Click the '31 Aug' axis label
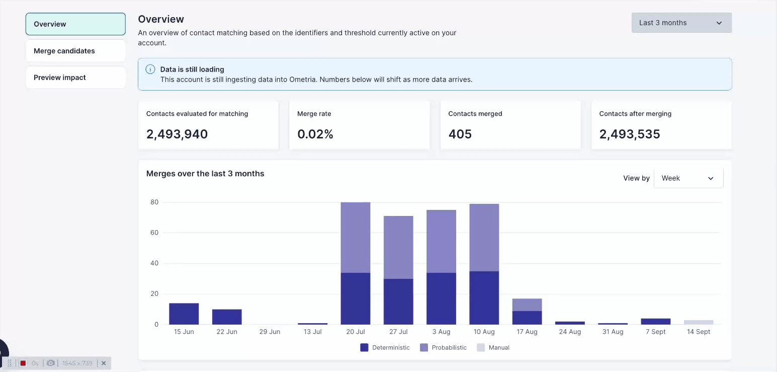This screenshot has width=777, height=372. [x=613, y=332]
